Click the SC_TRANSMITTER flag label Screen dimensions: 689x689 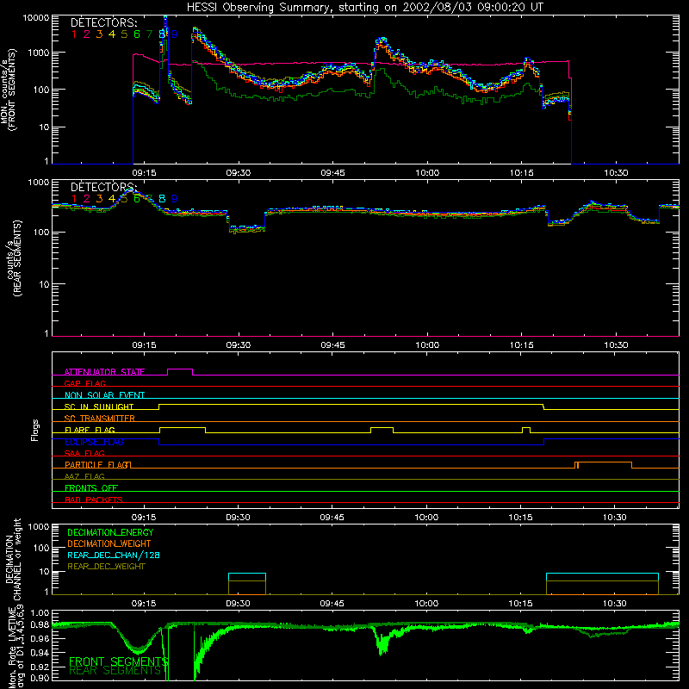[100, 418]
